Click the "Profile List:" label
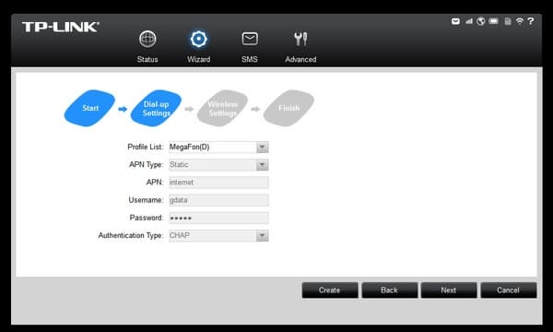The image size is (553, 332). [x=146, y=147]
